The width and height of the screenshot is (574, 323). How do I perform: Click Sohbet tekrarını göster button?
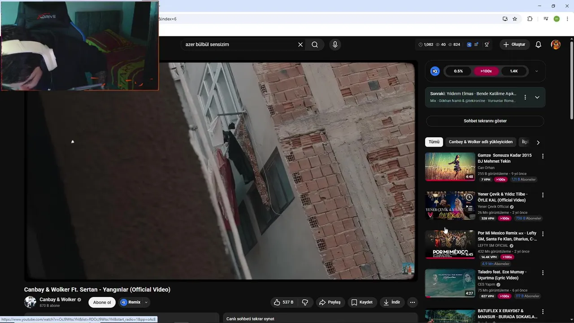pyautogui.click(x=485, y=121)
